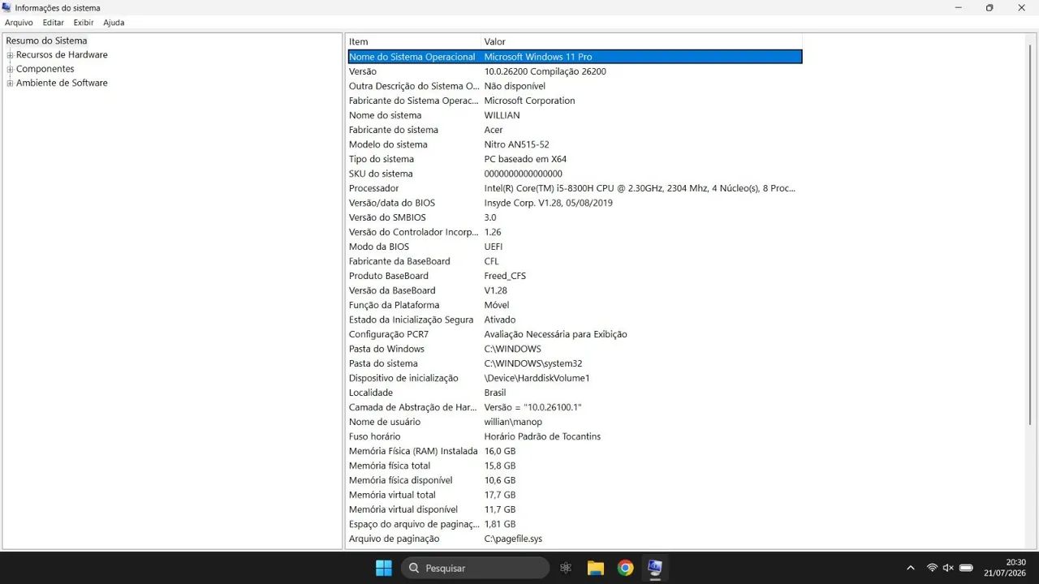This screenshot has width=1039, height=584.
Task: Click the muted volume tray icon
Action: click(948, 568)
